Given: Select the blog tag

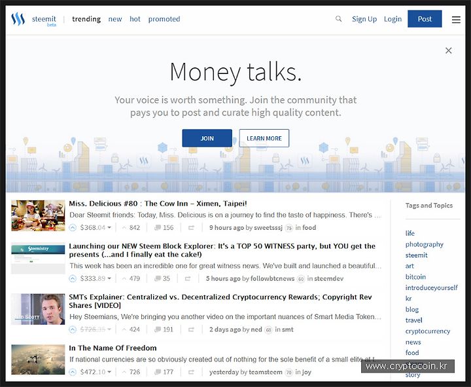Looking at the screenshot, I should pos(412,310).
